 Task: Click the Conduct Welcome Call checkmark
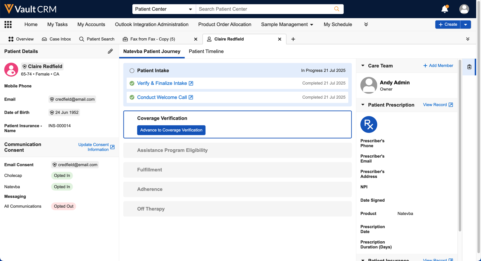[x=132, y=97]
